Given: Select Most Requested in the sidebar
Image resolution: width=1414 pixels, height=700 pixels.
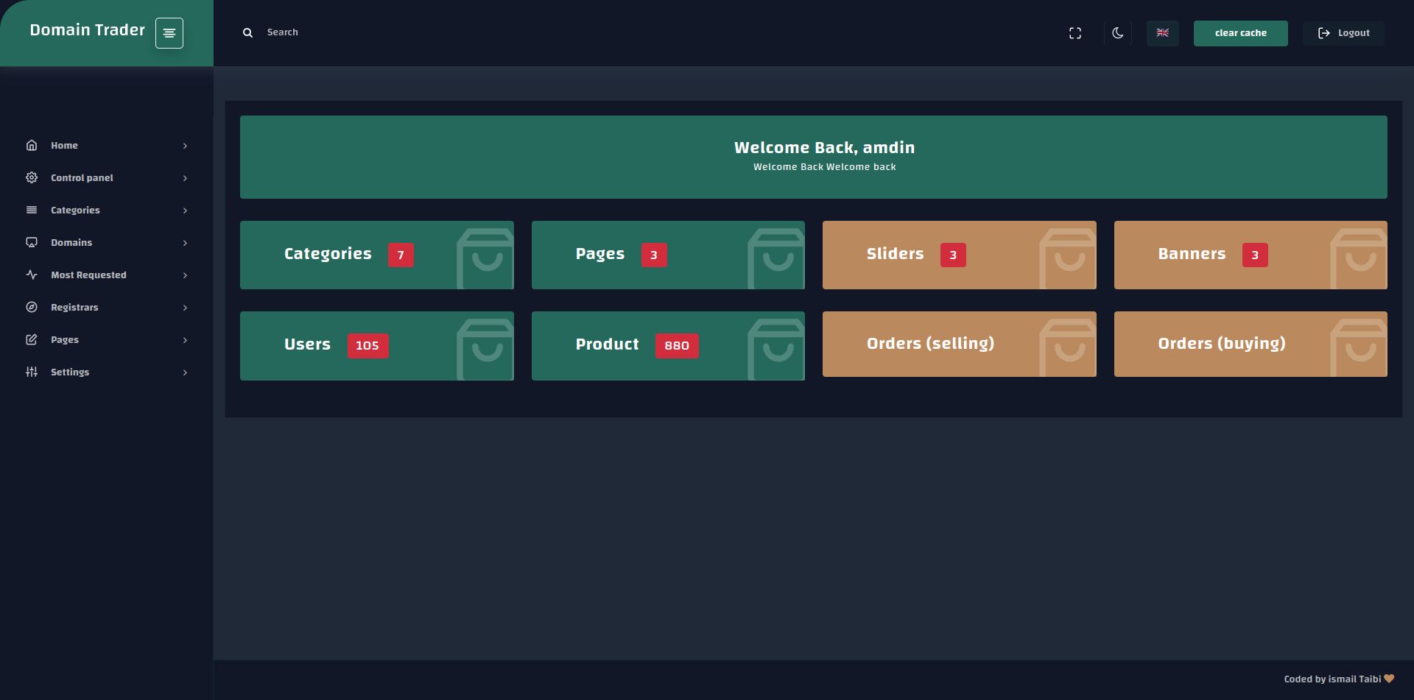Looking at the screenshot, I should point(107,275).
